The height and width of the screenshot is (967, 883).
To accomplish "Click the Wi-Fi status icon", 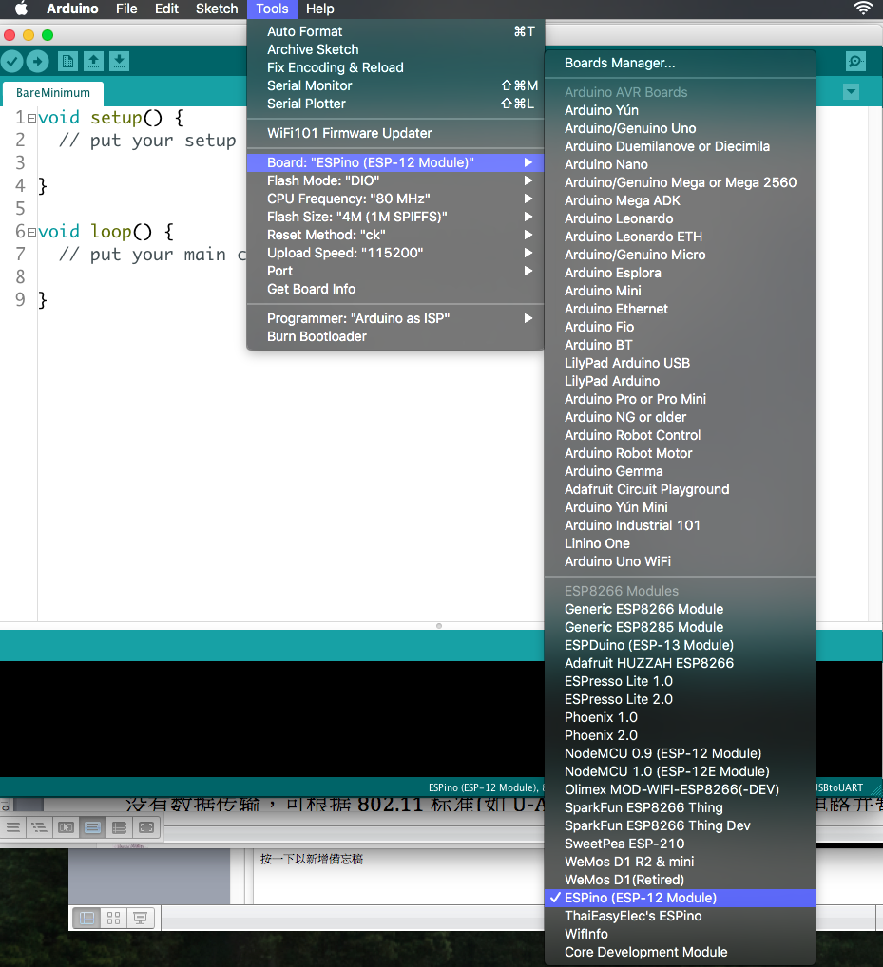I will click(x=863, y=9).
